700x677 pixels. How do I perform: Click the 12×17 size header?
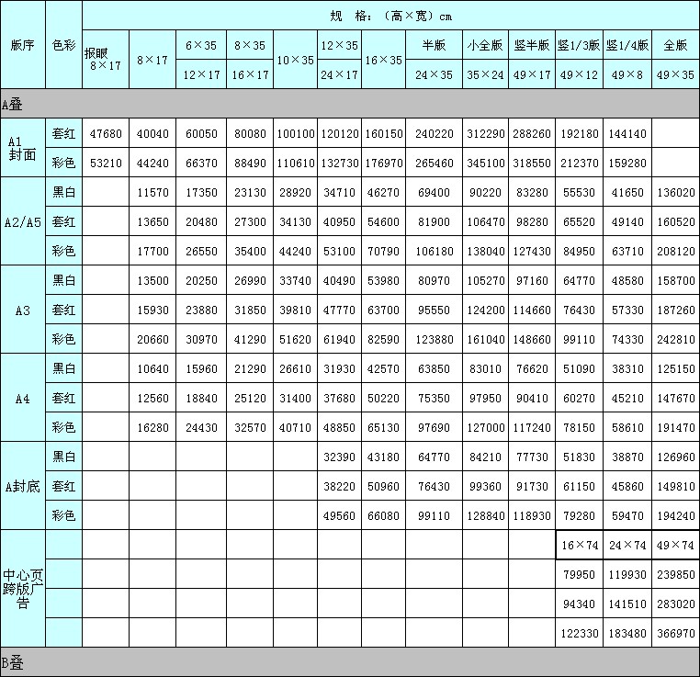[201, 74]
